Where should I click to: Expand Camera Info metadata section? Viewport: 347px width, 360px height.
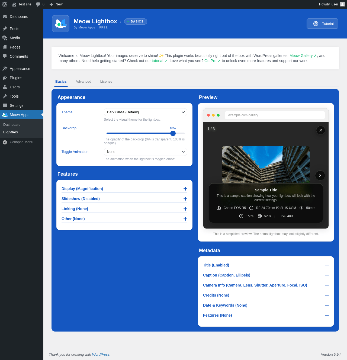pos(266,285)
